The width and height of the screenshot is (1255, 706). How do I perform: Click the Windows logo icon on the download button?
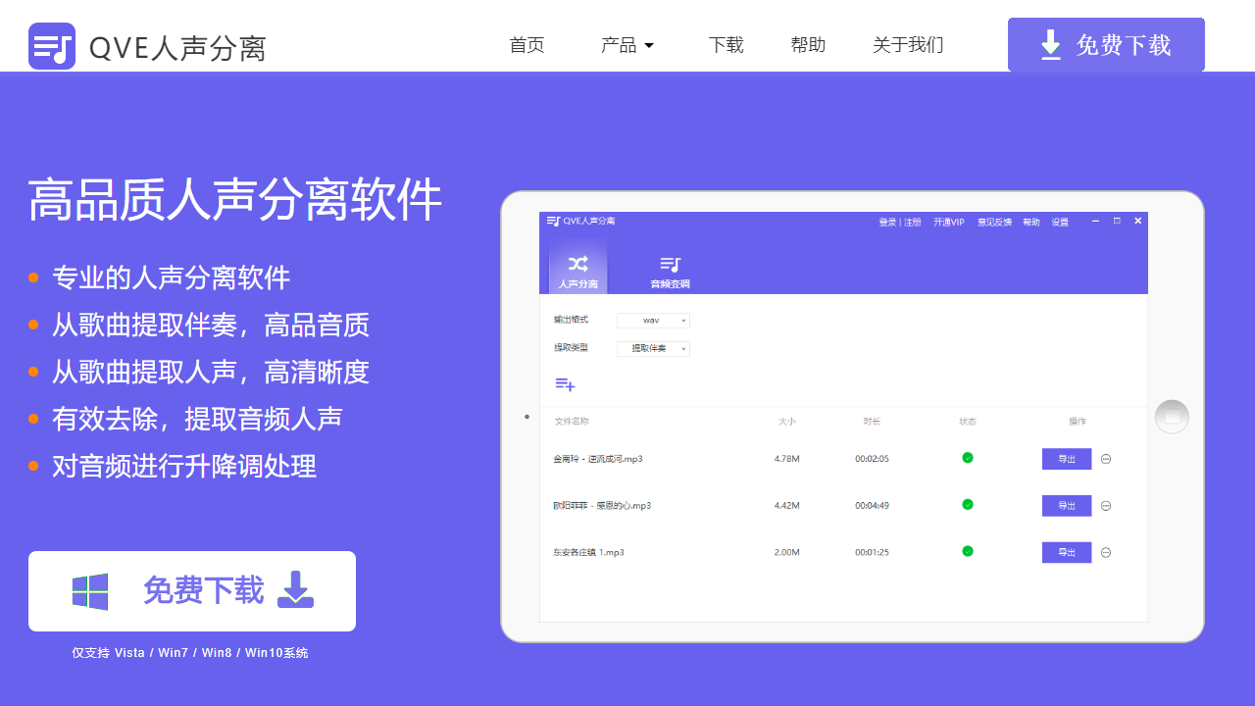click(90, 591)
